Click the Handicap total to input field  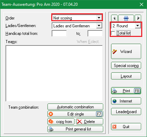click(x=95, y=33)
